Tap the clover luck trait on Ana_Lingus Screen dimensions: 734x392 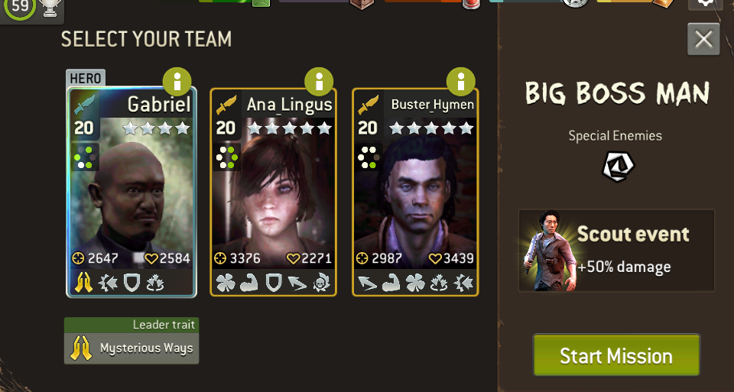[226, 283]
